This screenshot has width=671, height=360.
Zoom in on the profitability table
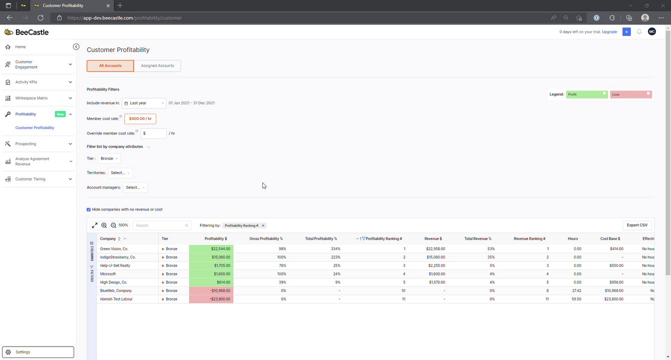pyautogui.click(x=104, y=225)
